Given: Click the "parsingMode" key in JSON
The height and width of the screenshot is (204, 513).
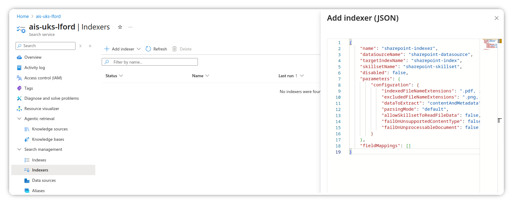Looking at the screenshot, I should coord(399,109).
